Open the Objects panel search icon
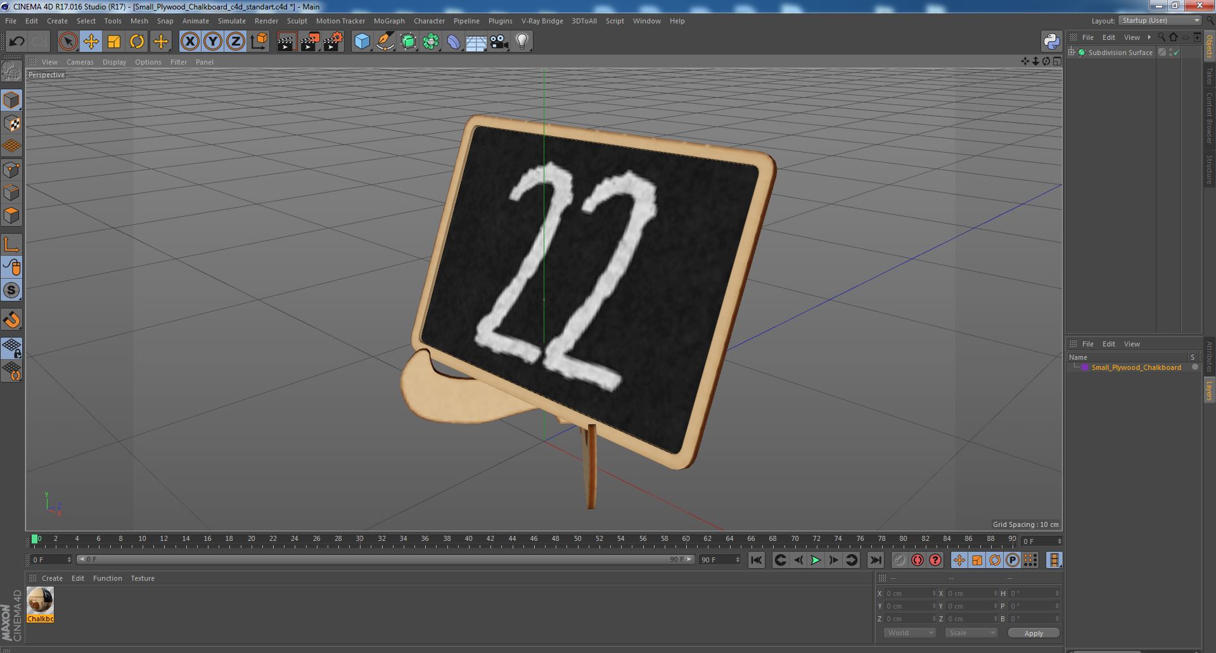The width and height of the screenshot is (1216, 653). click(1161, 37)
